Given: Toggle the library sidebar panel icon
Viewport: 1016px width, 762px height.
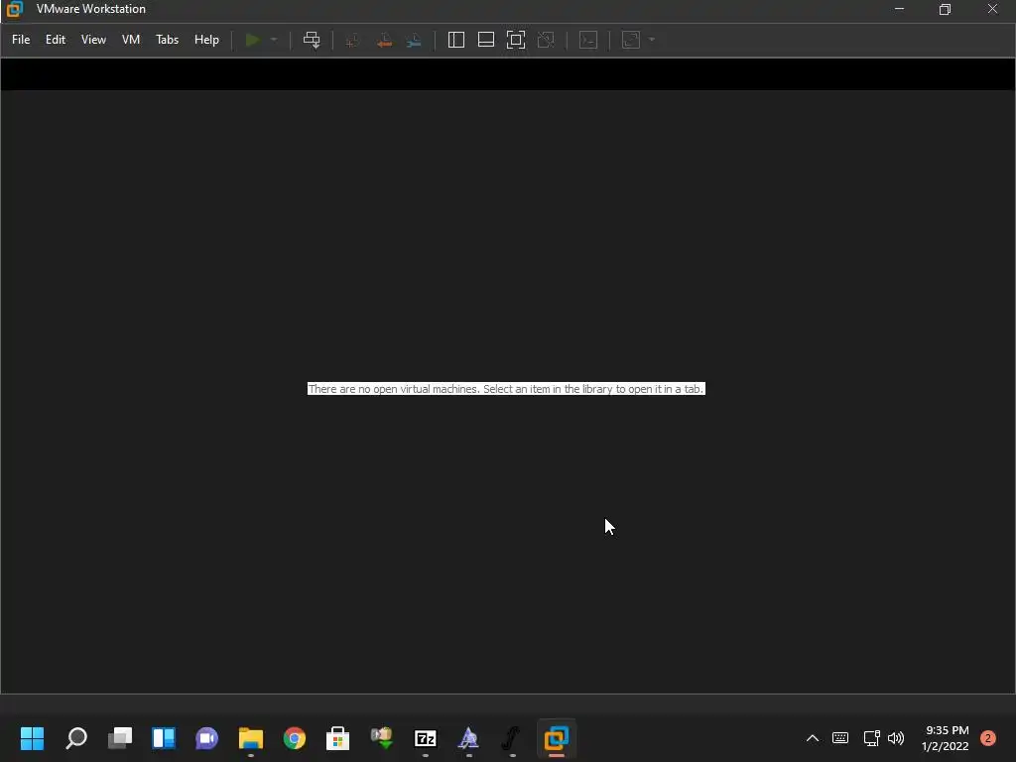Looking at the screenshot, I should [x=456, y=40].
